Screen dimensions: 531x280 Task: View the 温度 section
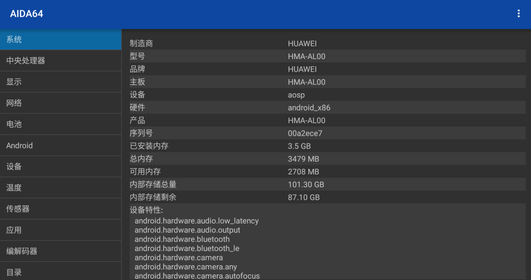(x=60, y=188)
